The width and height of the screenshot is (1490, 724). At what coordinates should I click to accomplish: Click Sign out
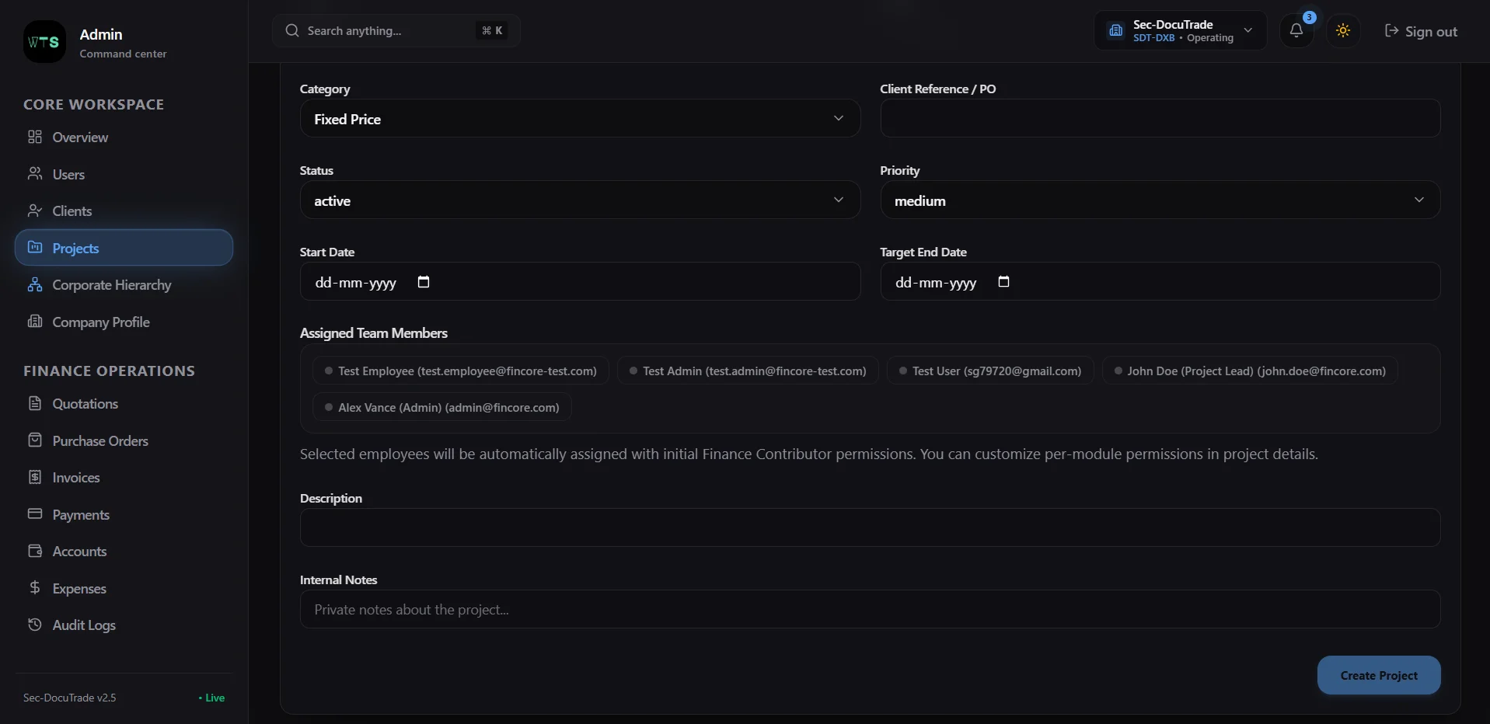[x=1421, y=31]
